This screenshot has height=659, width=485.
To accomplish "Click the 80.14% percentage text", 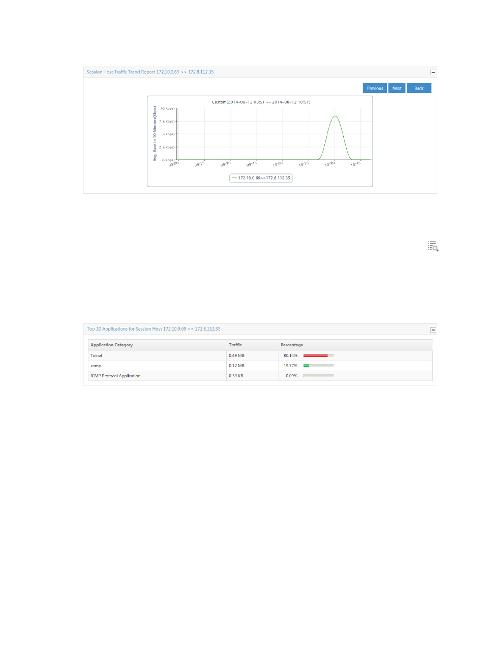I will (x=290, y=355).
